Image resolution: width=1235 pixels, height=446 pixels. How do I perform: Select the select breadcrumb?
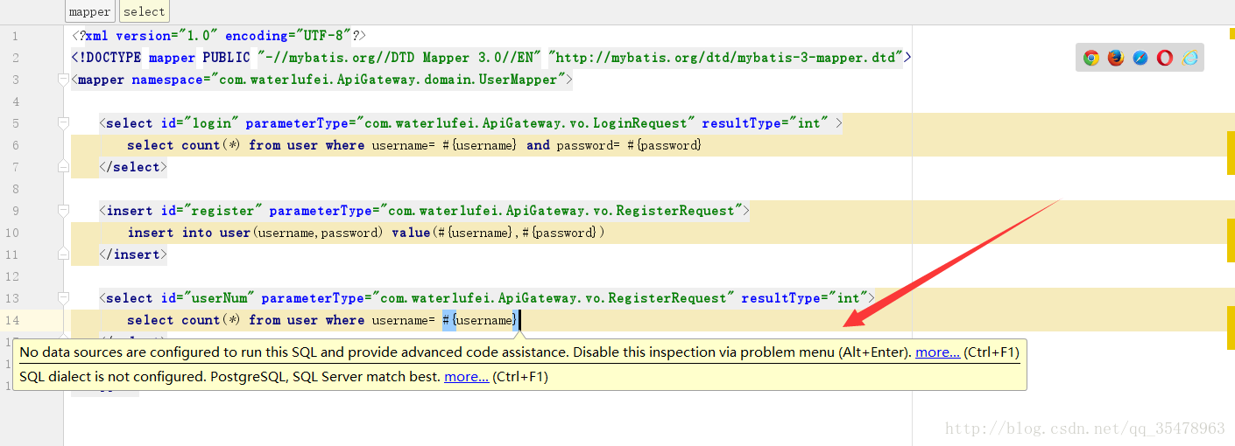(145, 11)
